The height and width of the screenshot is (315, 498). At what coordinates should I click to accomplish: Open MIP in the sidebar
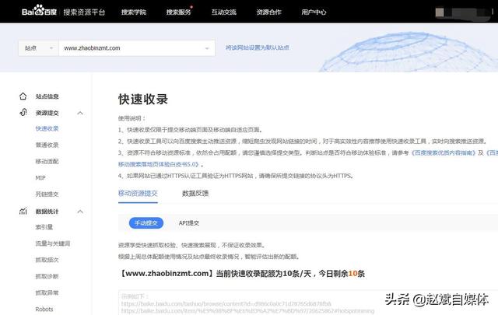(40, 178)
